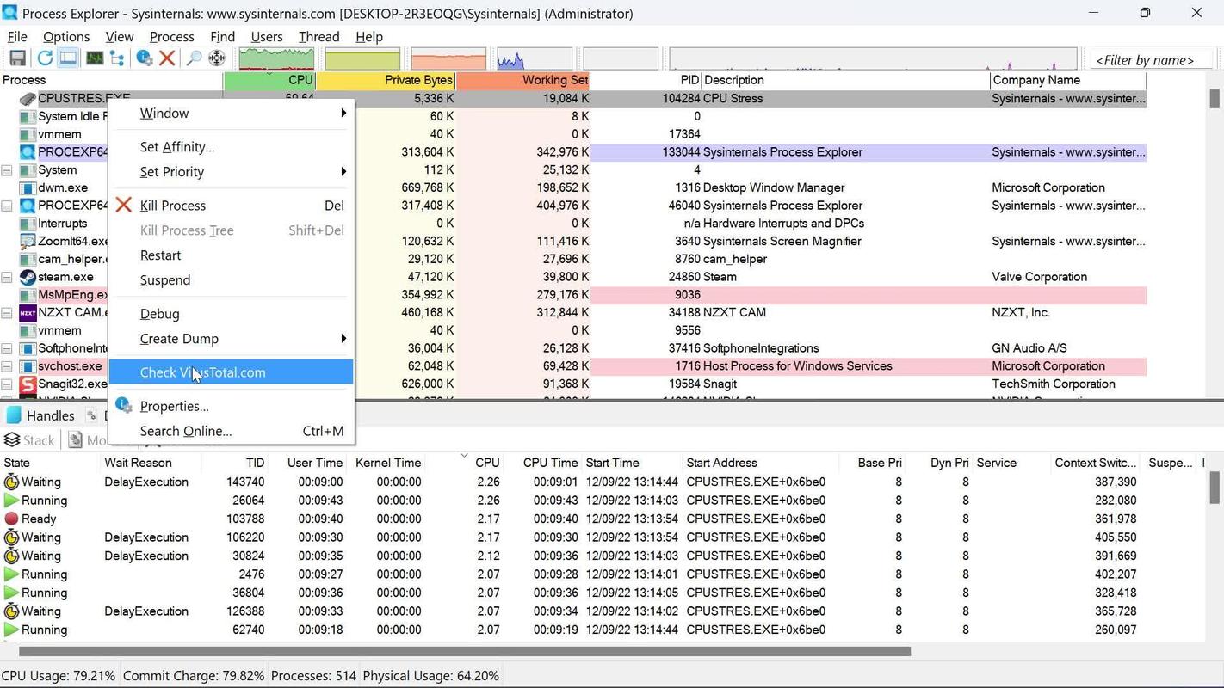Click the dwm.exe process icon
The width and height of the screenshot is (1224, 688).
[x=28, y=187]
